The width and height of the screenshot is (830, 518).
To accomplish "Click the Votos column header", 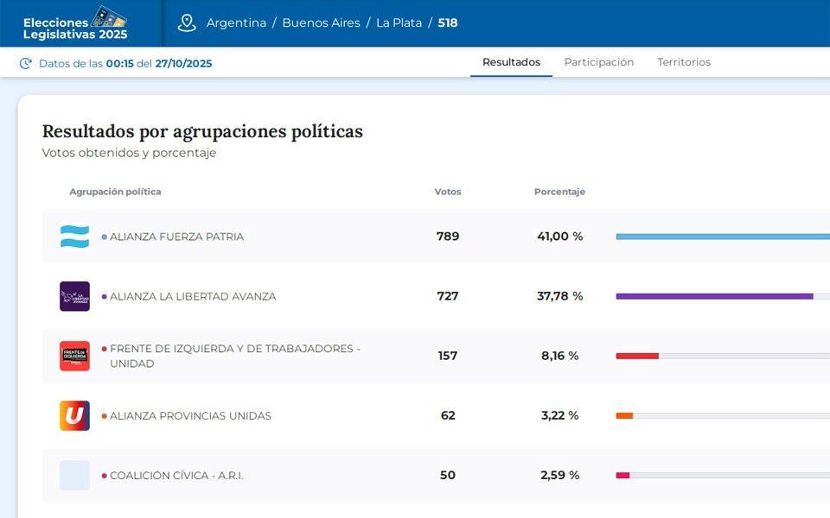I will pyautogui.click(x=447, y=192).
